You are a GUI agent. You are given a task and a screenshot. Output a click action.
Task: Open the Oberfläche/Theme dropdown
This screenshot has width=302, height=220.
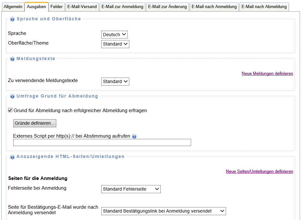point(115,44)
